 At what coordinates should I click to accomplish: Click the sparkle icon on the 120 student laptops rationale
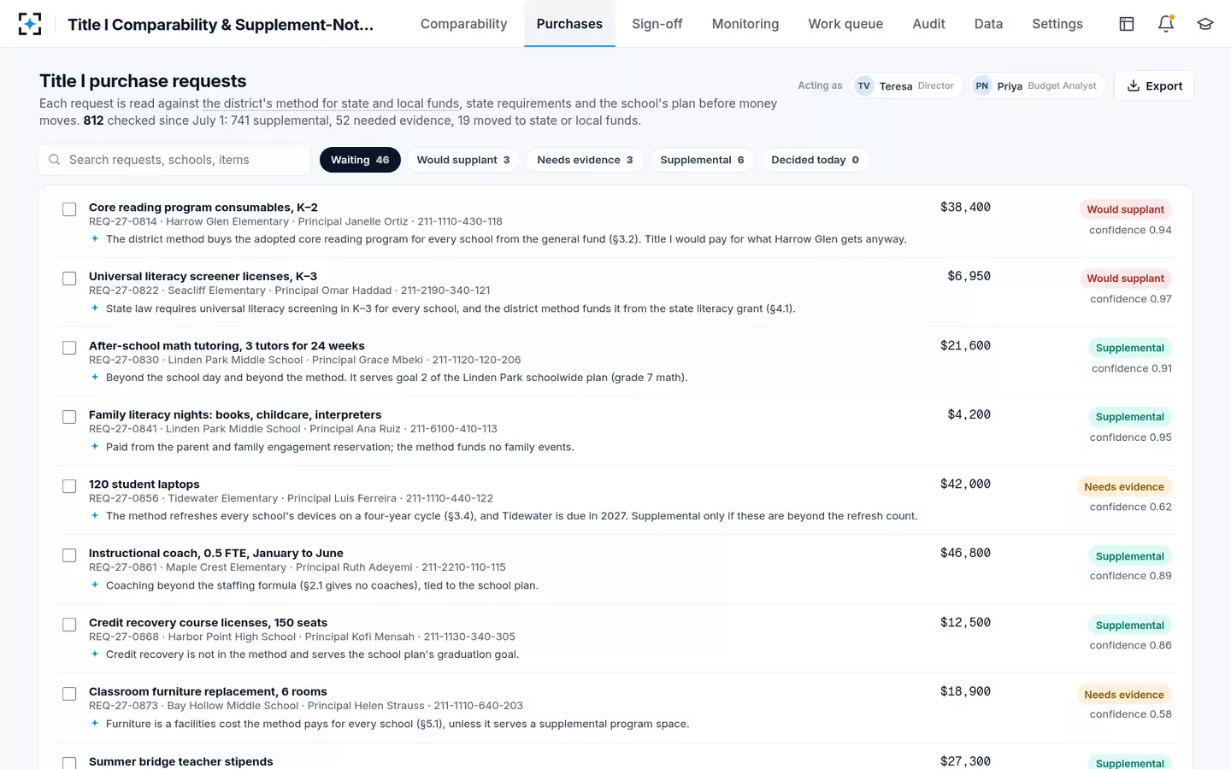pos(95,516)
